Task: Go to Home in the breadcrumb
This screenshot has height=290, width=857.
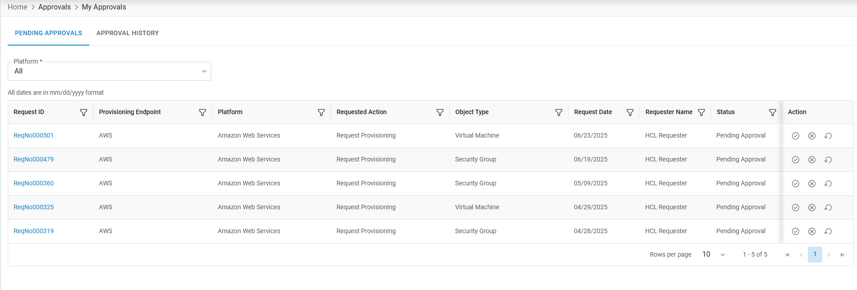Action: click(x=18, y=7)
